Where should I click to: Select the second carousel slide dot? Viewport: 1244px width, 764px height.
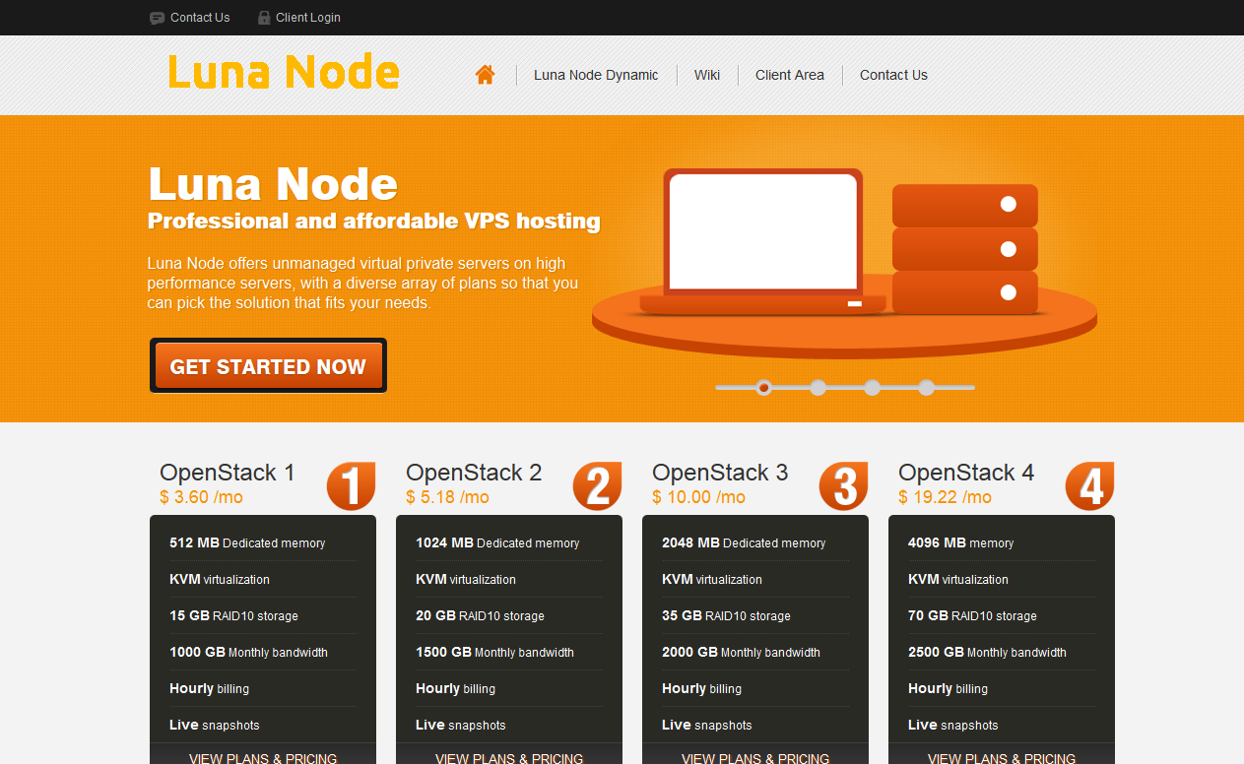point(818,388)
